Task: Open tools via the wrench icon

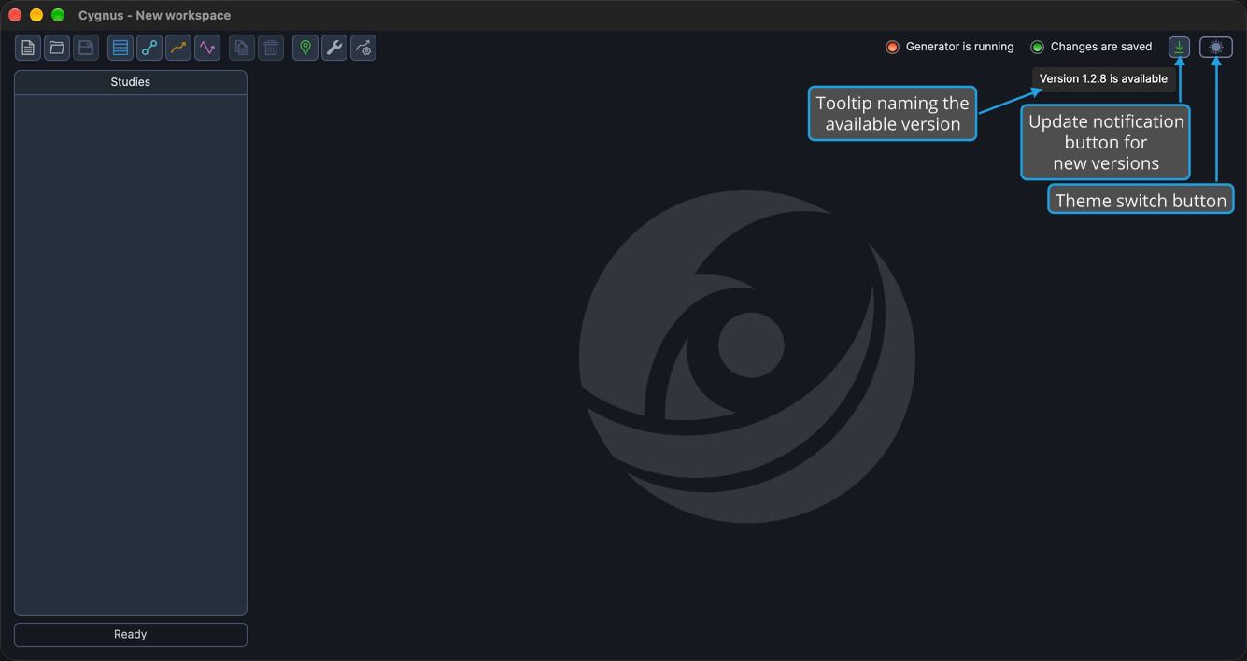Action: point(334,48)
